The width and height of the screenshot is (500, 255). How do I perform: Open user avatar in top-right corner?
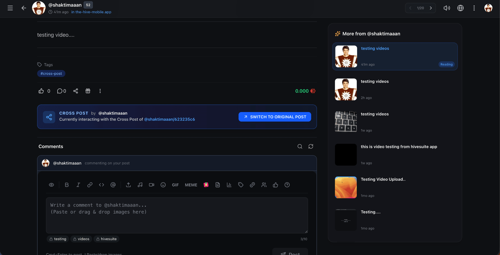click(x=488, y=8)
